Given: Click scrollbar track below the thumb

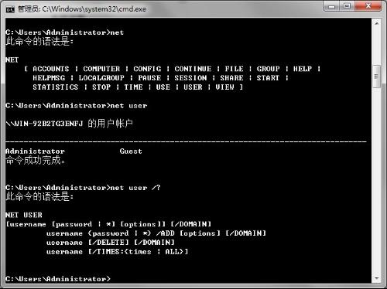Looking at the screenshot, I should (x=376, y=180).
